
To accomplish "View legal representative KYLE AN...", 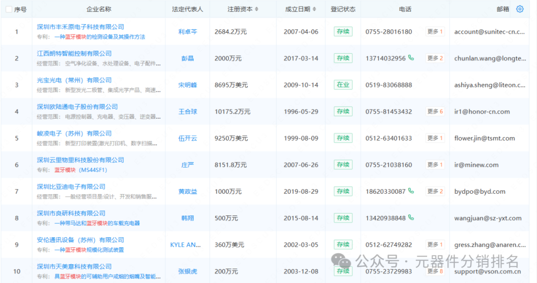I will pos(185,245).
